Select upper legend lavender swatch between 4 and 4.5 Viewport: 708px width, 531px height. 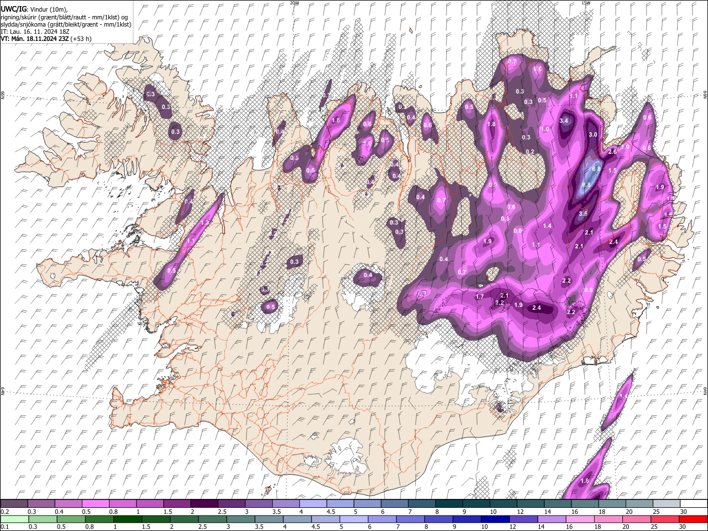coord(313,503)
